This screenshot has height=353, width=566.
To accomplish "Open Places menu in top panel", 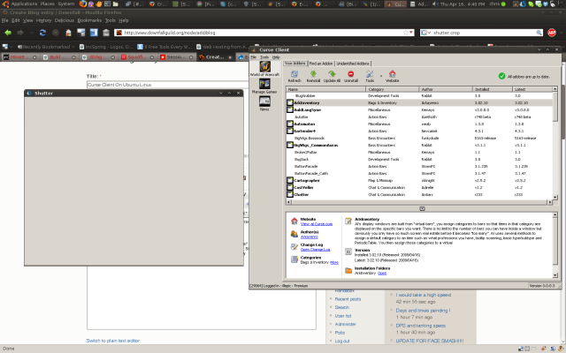I will [47, 4].
